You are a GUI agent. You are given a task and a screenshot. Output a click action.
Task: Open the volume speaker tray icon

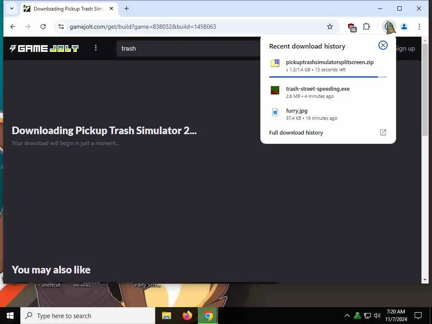coord(377,316)
